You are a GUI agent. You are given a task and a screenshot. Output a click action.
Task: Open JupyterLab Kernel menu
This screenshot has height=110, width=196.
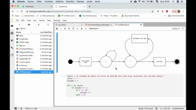tap(42, 20)
